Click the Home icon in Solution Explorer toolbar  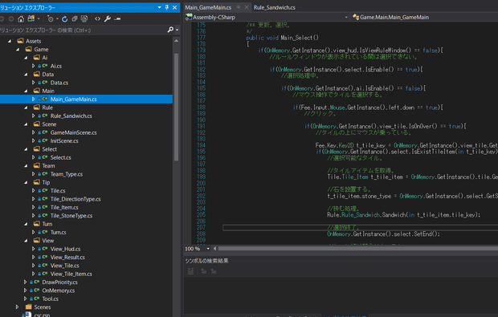coord(21,19)
